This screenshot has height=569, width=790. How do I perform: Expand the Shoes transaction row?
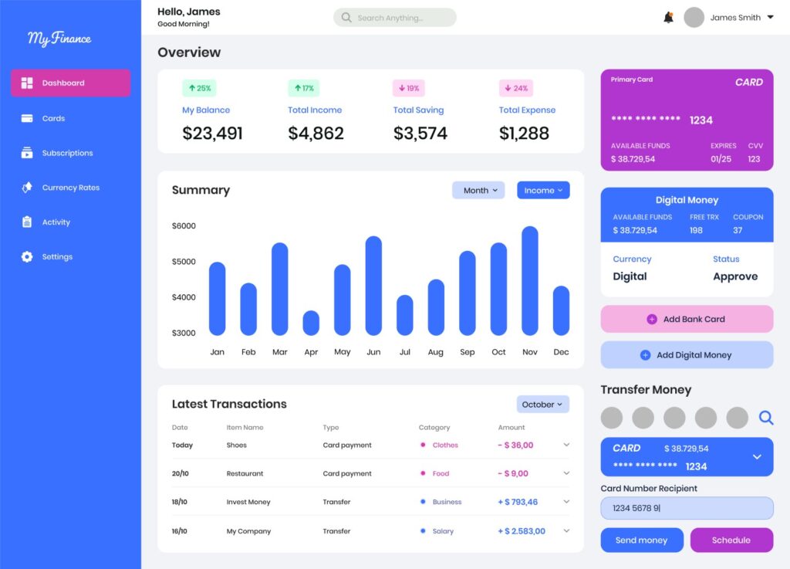click(x=566, y=445)
